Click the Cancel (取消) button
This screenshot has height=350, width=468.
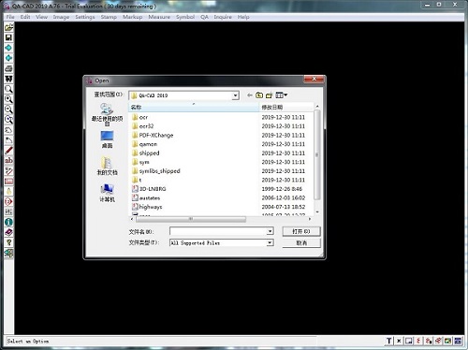point(301,242)
